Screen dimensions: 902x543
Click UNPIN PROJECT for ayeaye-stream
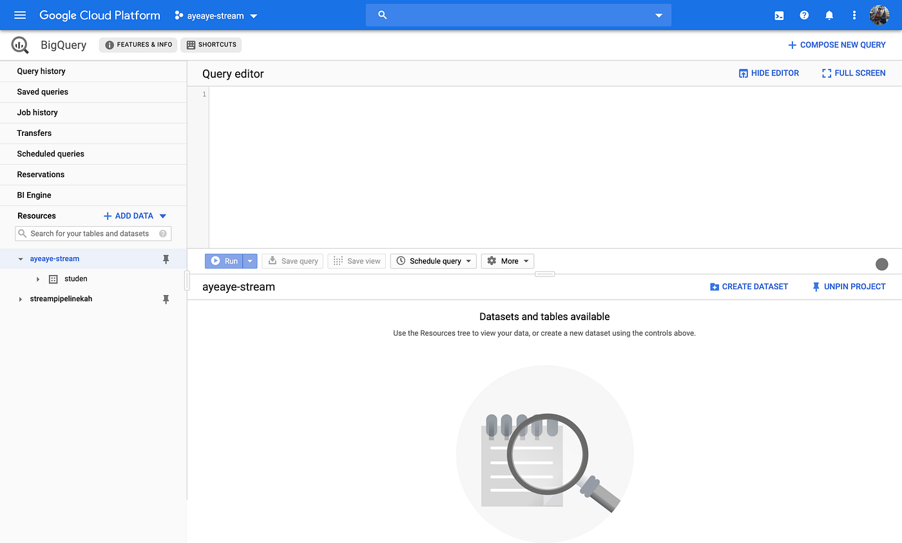[x=849, y=286]
